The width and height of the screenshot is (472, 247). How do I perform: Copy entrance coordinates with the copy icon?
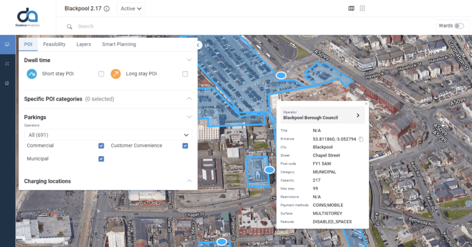pyautogui.click(x=361, y=139)
